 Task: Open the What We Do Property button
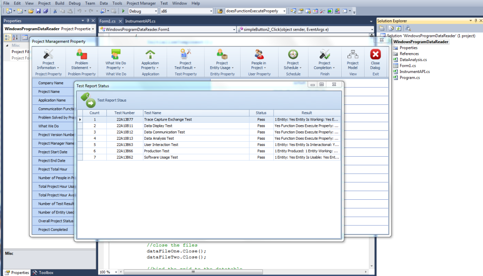pos(116,60)
